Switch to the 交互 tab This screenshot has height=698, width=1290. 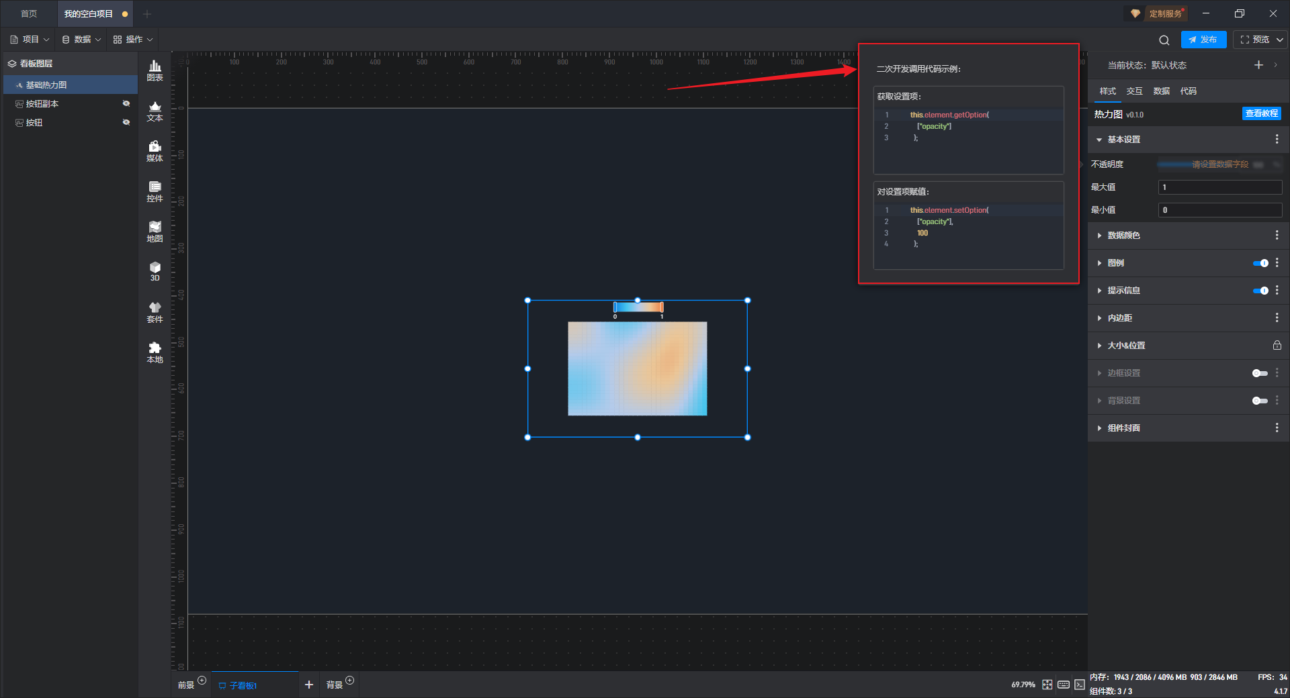(x=1134, y=91)
